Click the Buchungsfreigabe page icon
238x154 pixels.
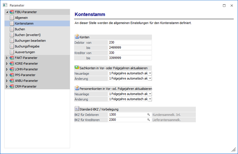pyautogui.click(x=12, y=46)
